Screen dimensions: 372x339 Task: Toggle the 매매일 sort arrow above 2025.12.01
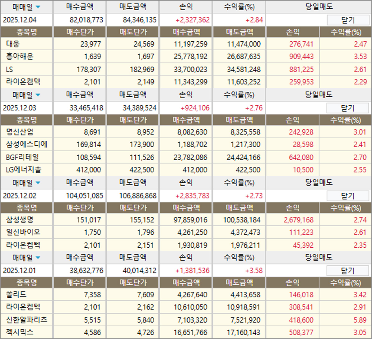click(x=38, y=258)
